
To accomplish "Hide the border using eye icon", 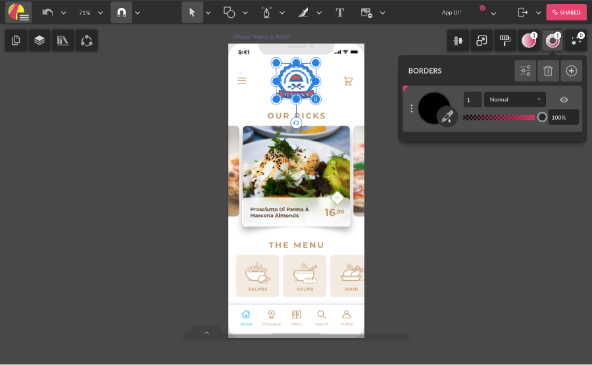I will tap(564, 99).
